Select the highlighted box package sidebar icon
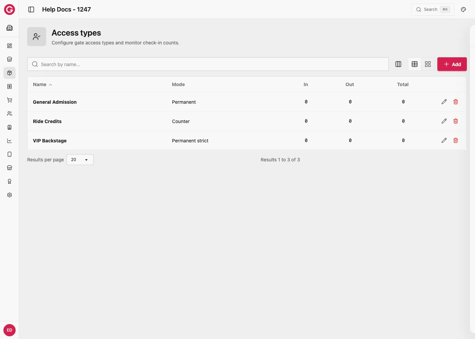 coord(9,73)
